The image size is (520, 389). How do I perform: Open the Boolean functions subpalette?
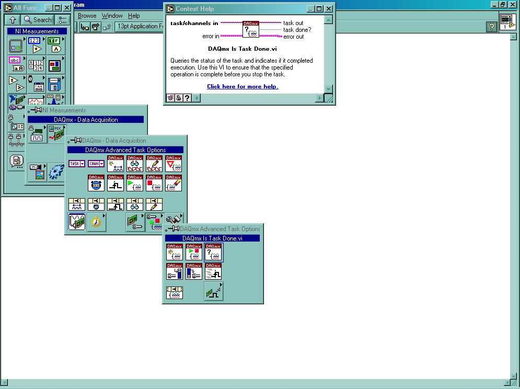[56, 45]
